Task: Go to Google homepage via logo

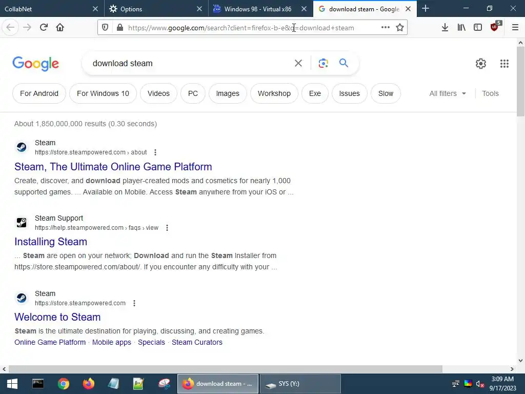Action: point(35,64)
